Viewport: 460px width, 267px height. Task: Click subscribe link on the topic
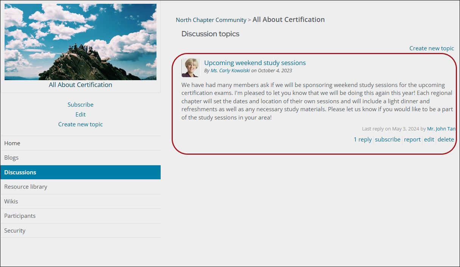[388, 139]
